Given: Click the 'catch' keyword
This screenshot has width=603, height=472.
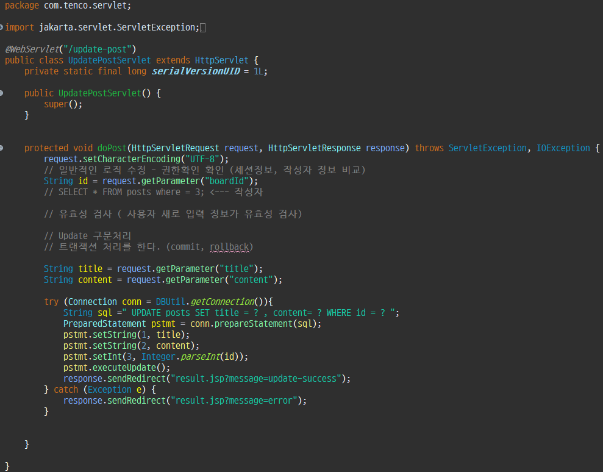Looking at the screenshot, I should pos(66,390).
